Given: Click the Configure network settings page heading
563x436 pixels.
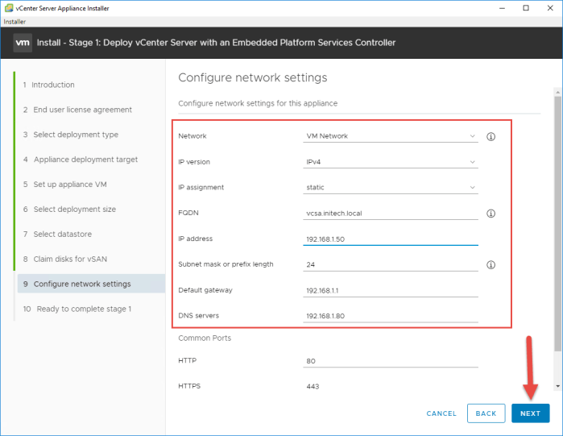Looking at the screenshot, I should click(253, 77).
